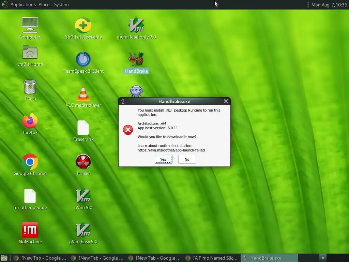This screenshot has height=262, width=349.
Task: Switch to second New Tab Chrome taskbar window
Action: pos(97,258)
